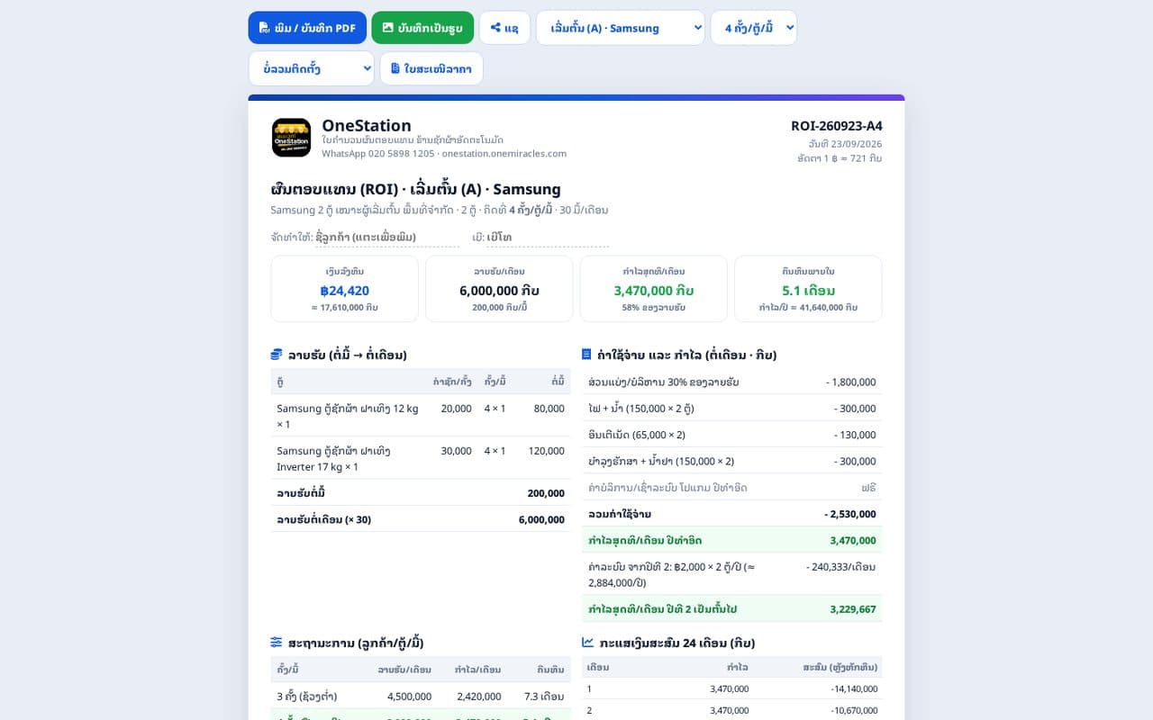Click the Samsung 12 kg machine row name
Image resolution: width=1153 pixels, height=720 pixels.
point(348,416)
